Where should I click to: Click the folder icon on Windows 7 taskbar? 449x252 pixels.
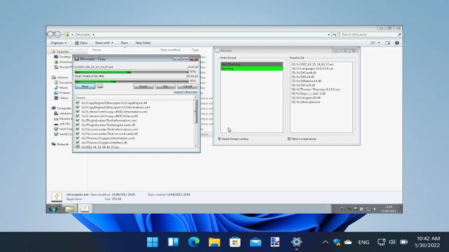click(69, 209)
